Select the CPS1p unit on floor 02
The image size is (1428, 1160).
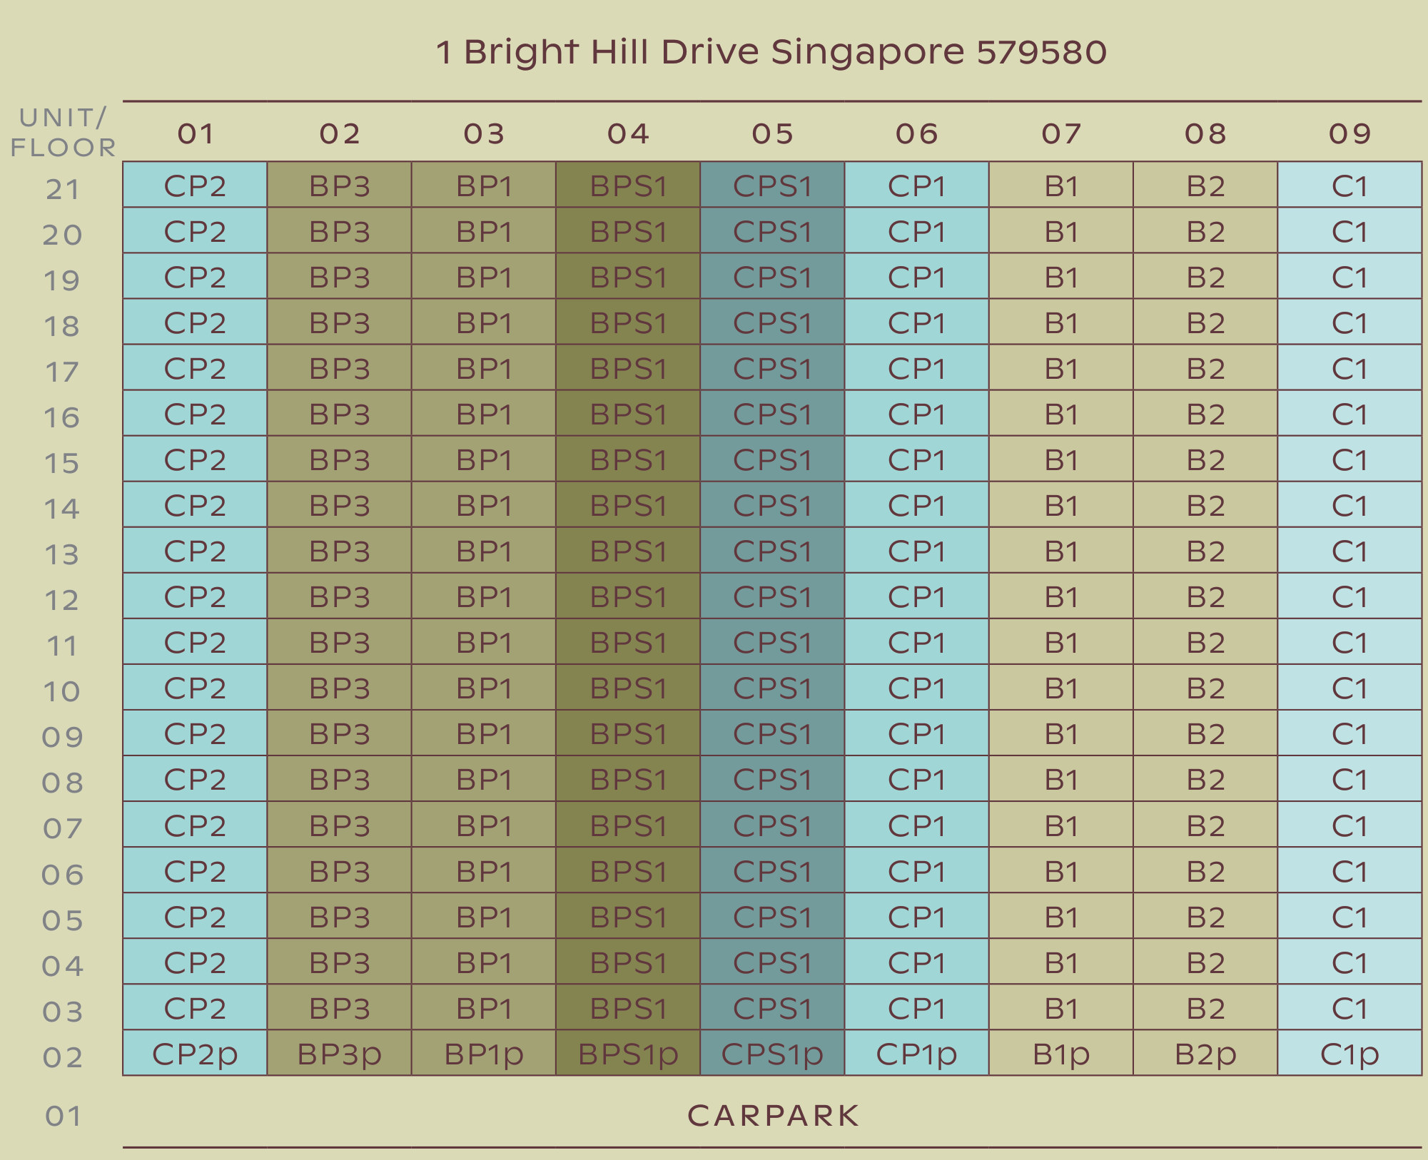772,1052
